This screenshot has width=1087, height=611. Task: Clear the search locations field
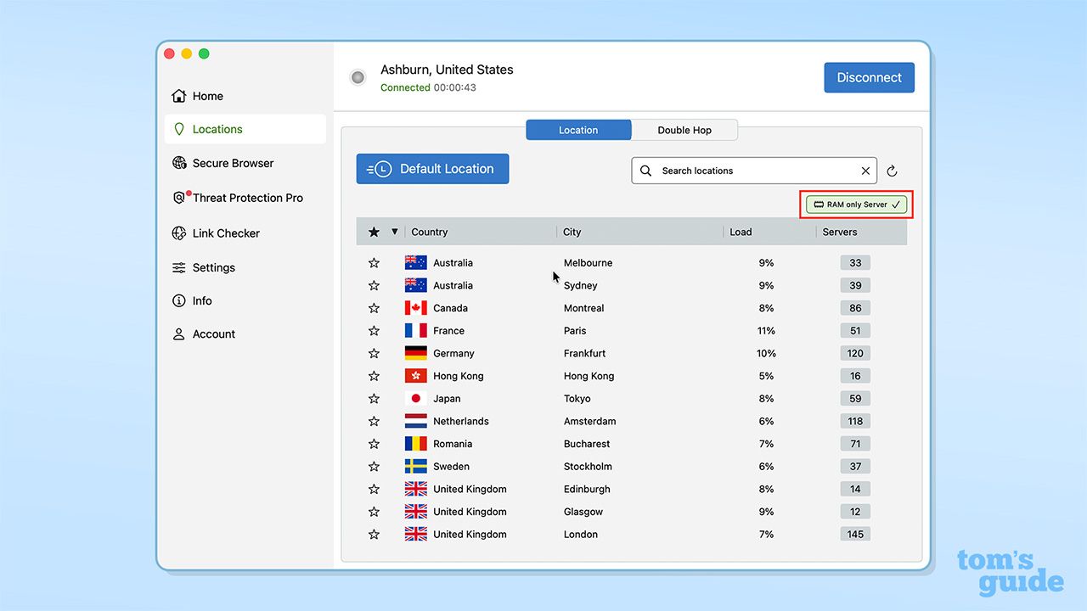point(865,171)
